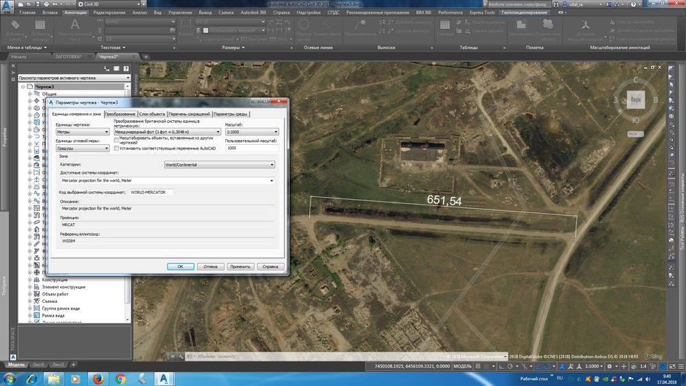Toggle grid display in status bar
The image size is (686, 386).
478,366
